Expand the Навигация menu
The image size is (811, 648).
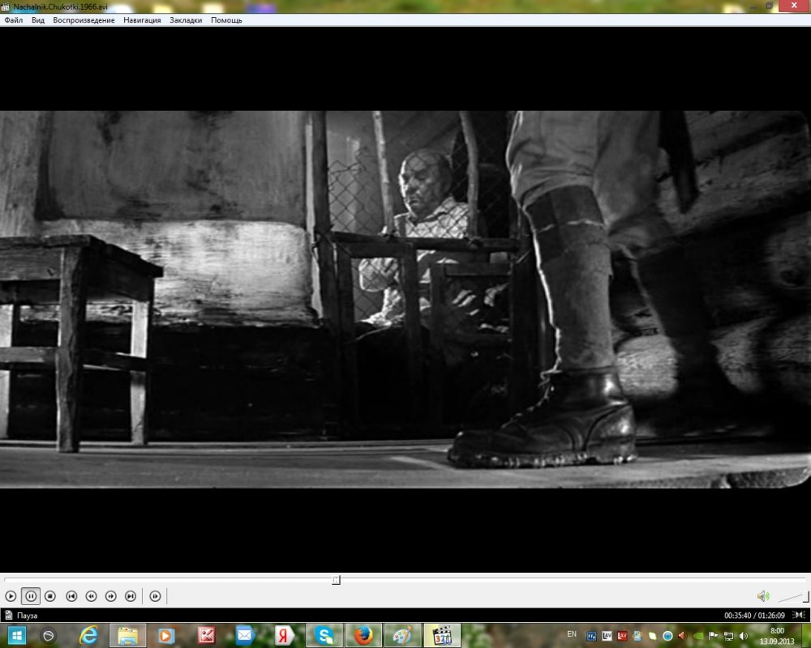[142, 20]
